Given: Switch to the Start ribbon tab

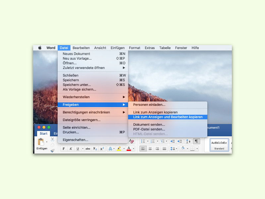Looking at the screenshot, I should click(x=43, y=134).
